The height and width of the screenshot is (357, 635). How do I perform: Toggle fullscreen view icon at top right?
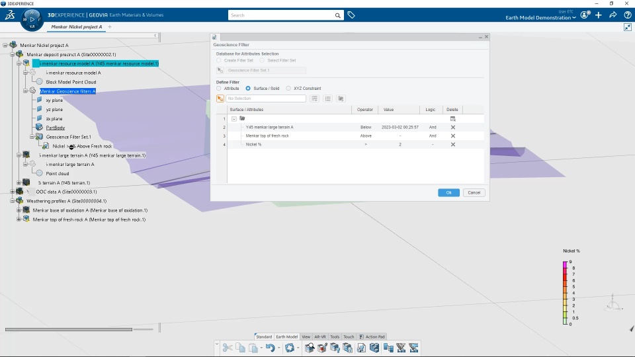627,27
